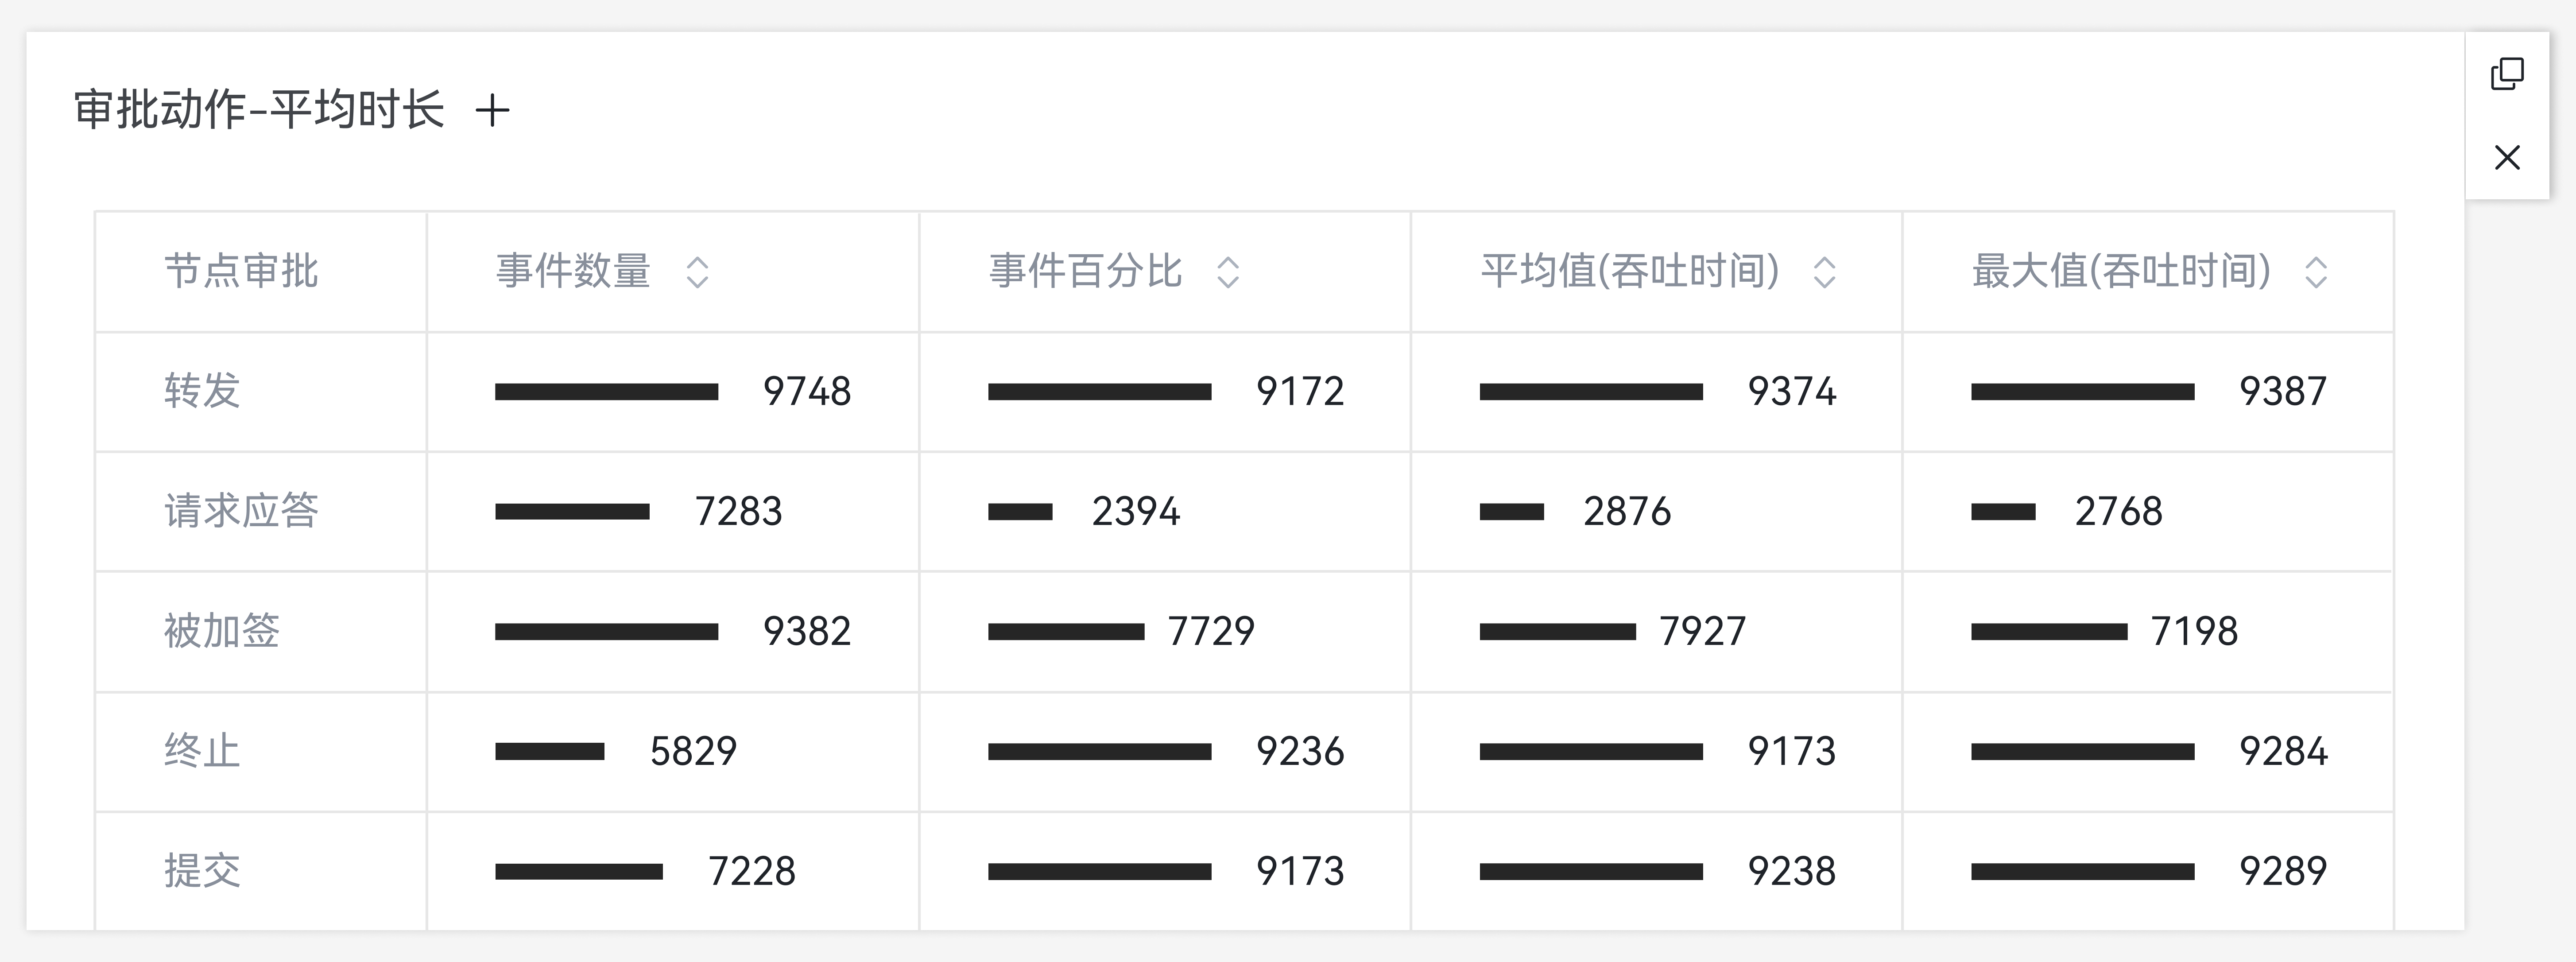Click the 5829 value in 终止 row
This screenshot has width=2576, height=962.
(693, 751)
